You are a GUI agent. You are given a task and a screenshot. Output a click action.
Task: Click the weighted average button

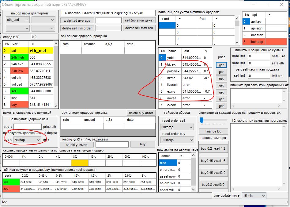pos(77,21)
